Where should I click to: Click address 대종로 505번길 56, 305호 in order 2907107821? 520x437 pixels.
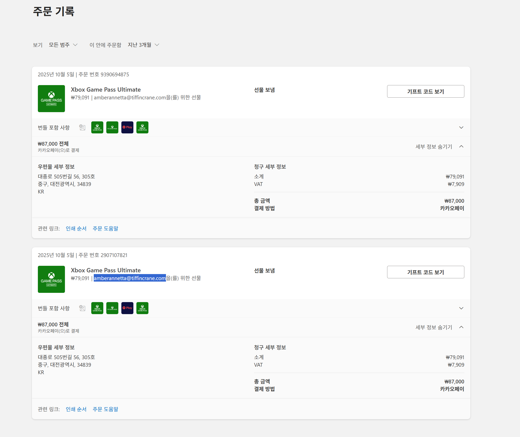click(66, 357)
